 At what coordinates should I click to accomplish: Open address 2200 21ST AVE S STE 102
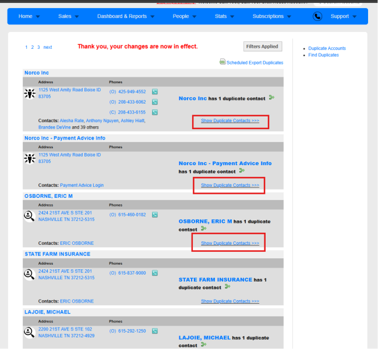click(x=66, y=332)
